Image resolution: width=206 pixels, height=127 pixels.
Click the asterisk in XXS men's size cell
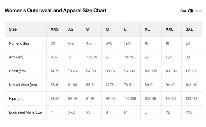coord(51,112)
